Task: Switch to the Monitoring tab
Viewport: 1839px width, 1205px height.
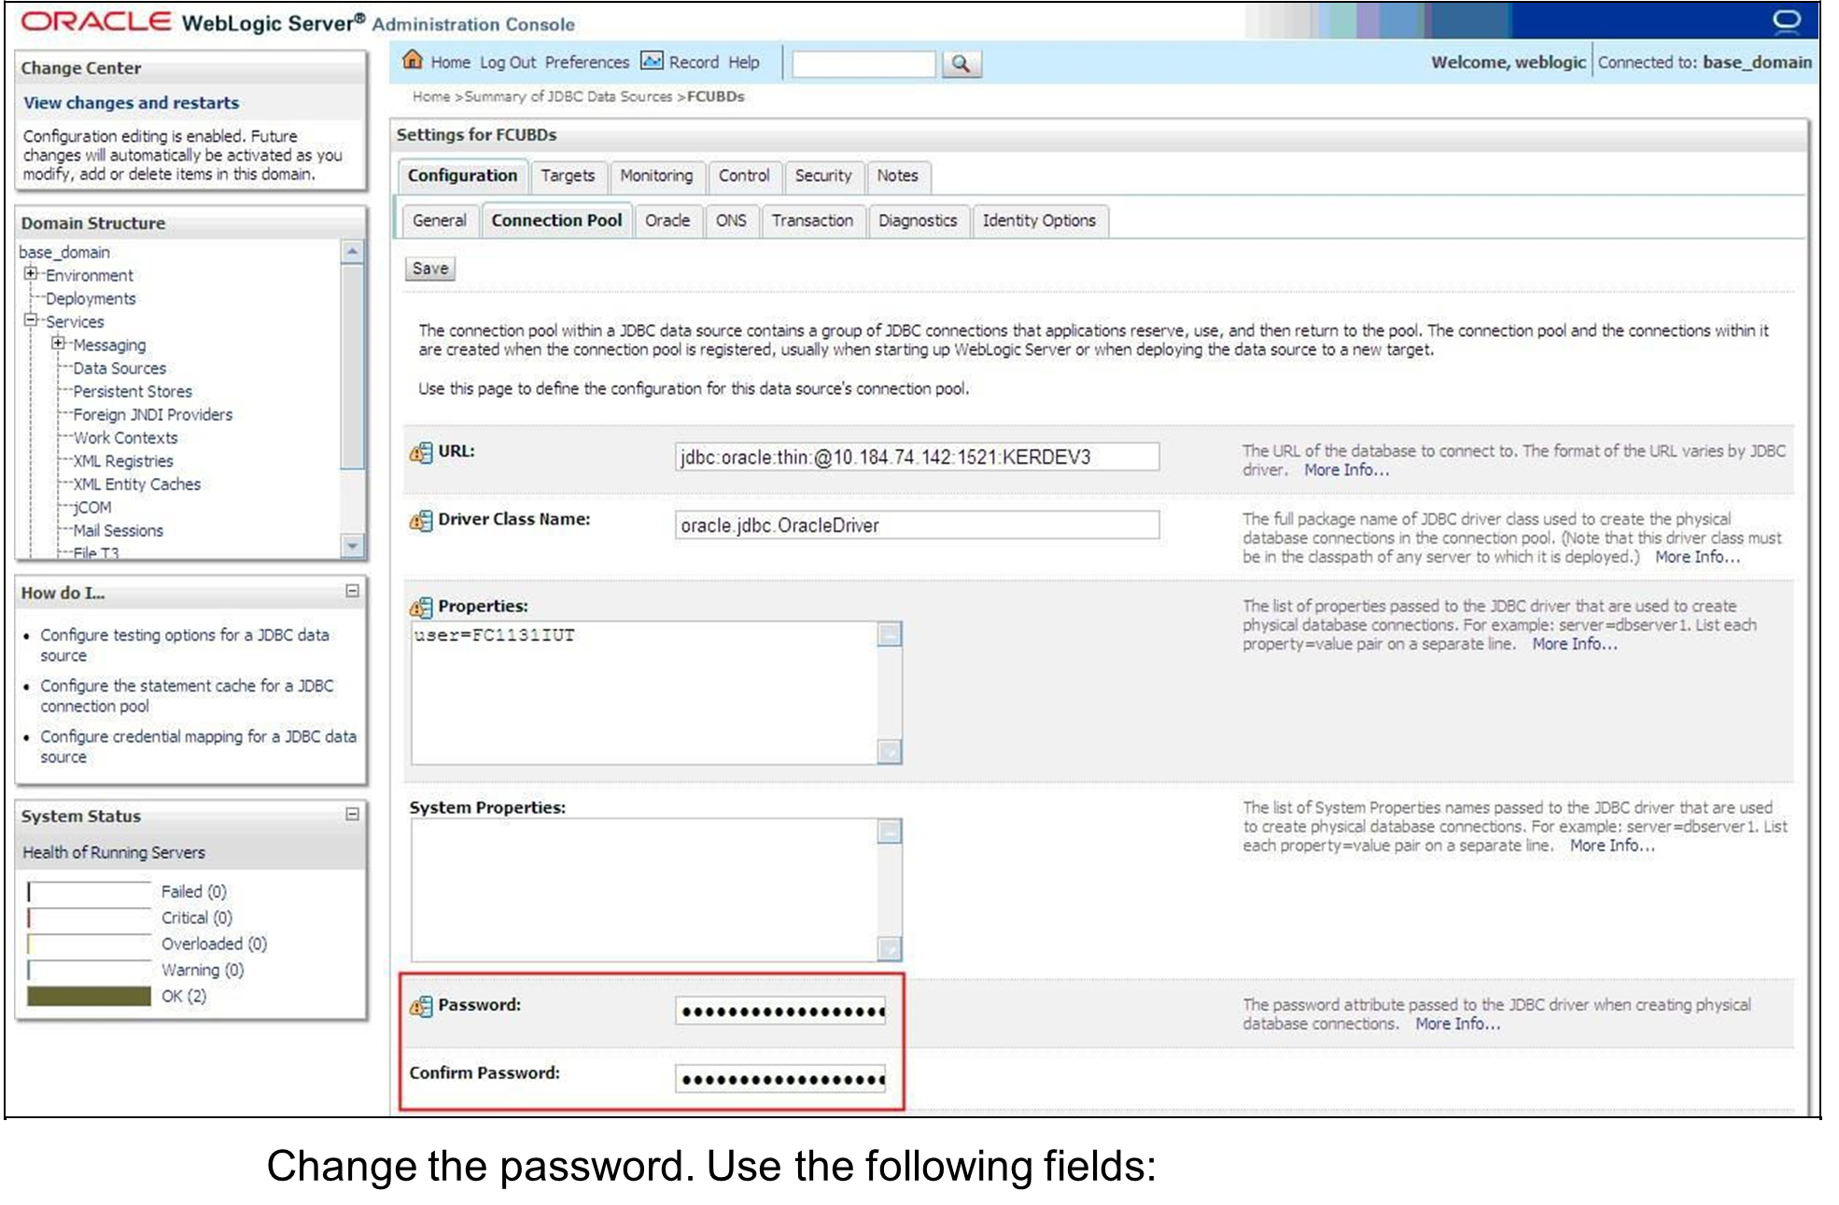Action: pos(656,175)
